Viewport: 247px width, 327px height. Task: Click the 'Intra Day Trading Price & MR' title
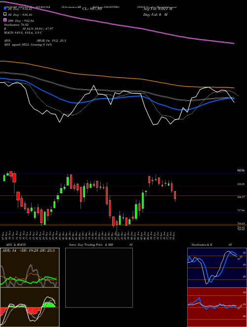click(x=91, y=245)
